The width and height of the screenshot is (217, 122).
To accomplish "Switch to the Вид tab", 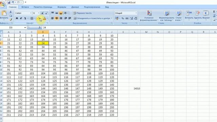I will (107, 7).
